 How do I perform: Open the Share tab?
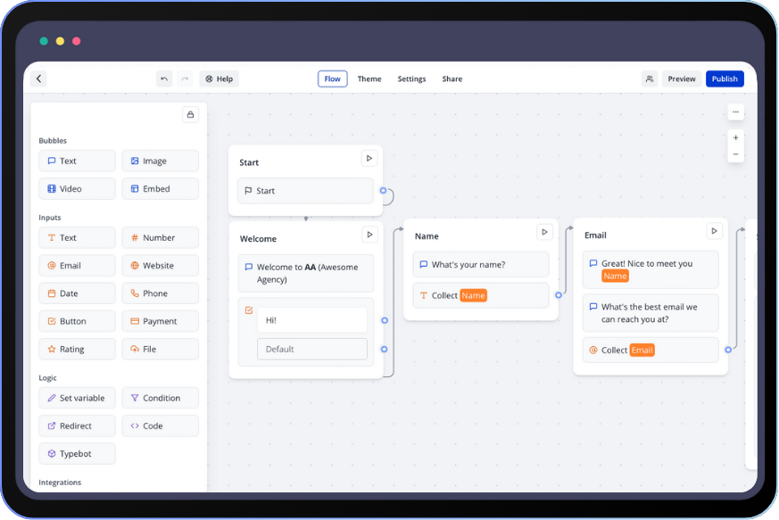[452, 78]
